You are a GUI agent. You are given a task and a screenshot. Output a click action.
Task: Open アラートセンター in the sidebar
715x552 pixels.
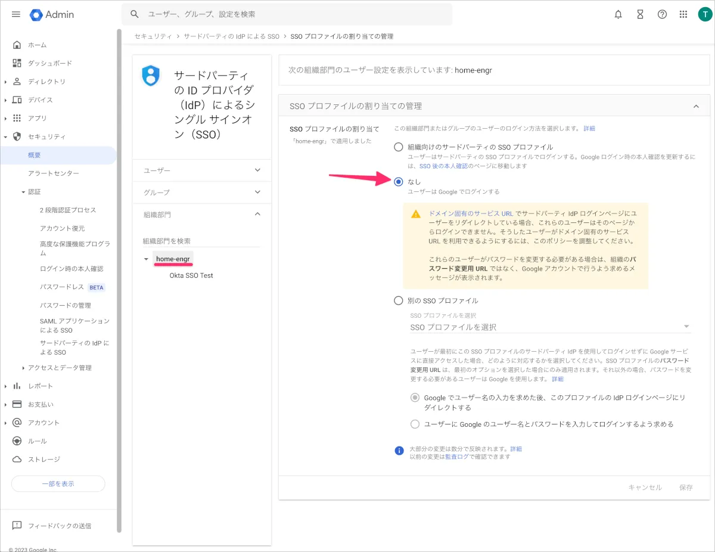point(54,173)
